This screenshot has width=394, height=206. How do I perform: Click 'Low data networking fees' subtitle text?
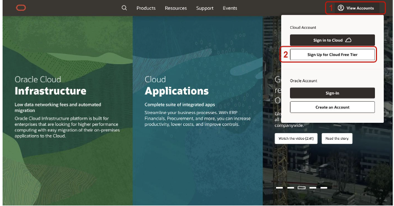[x=58, y=107]
